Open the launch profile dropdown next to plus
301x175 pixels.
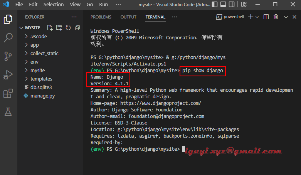pyautogui.click(x=258, y=17)
